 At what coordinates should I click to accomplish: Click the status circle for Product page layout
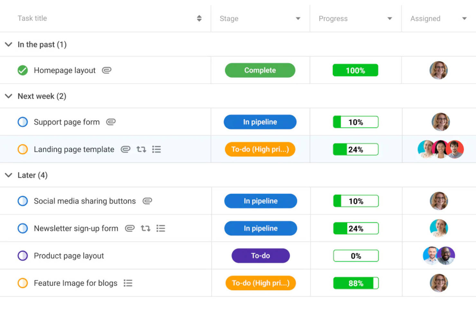[x=23, y=255]
